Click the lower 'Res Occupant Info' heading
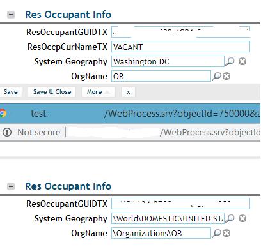 (x=68, y=186)
